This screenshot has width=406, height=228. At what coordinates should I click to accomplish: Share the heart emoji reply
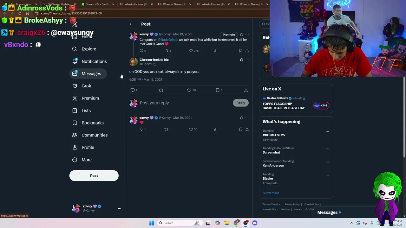point(247,129)
